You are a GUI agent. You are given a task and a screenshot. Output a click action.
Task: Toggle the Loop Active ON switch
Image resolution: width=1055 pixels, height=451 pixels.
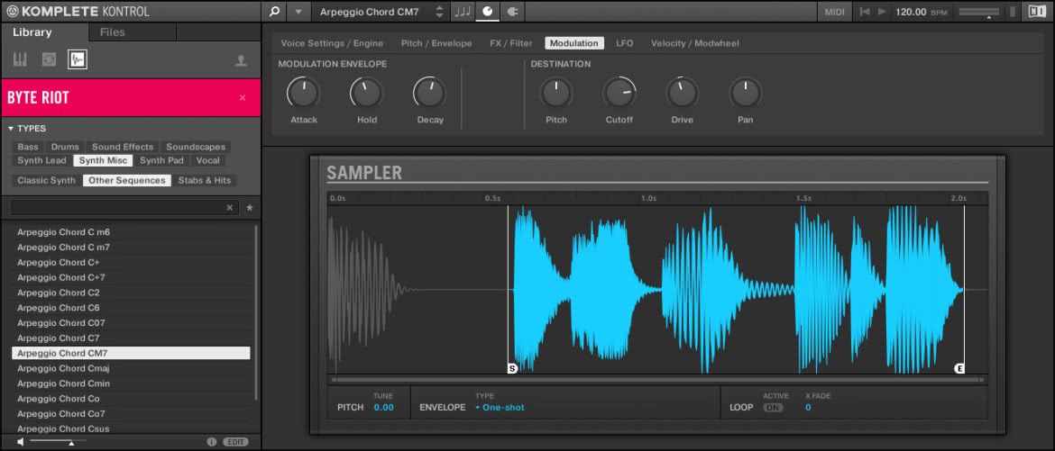[773, 407]
